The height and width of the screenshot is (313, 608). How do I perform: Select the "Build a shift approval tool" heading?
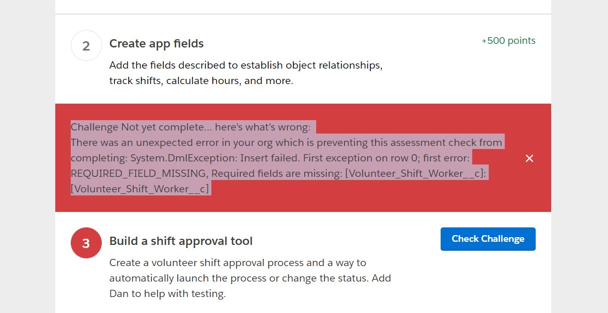181,241
